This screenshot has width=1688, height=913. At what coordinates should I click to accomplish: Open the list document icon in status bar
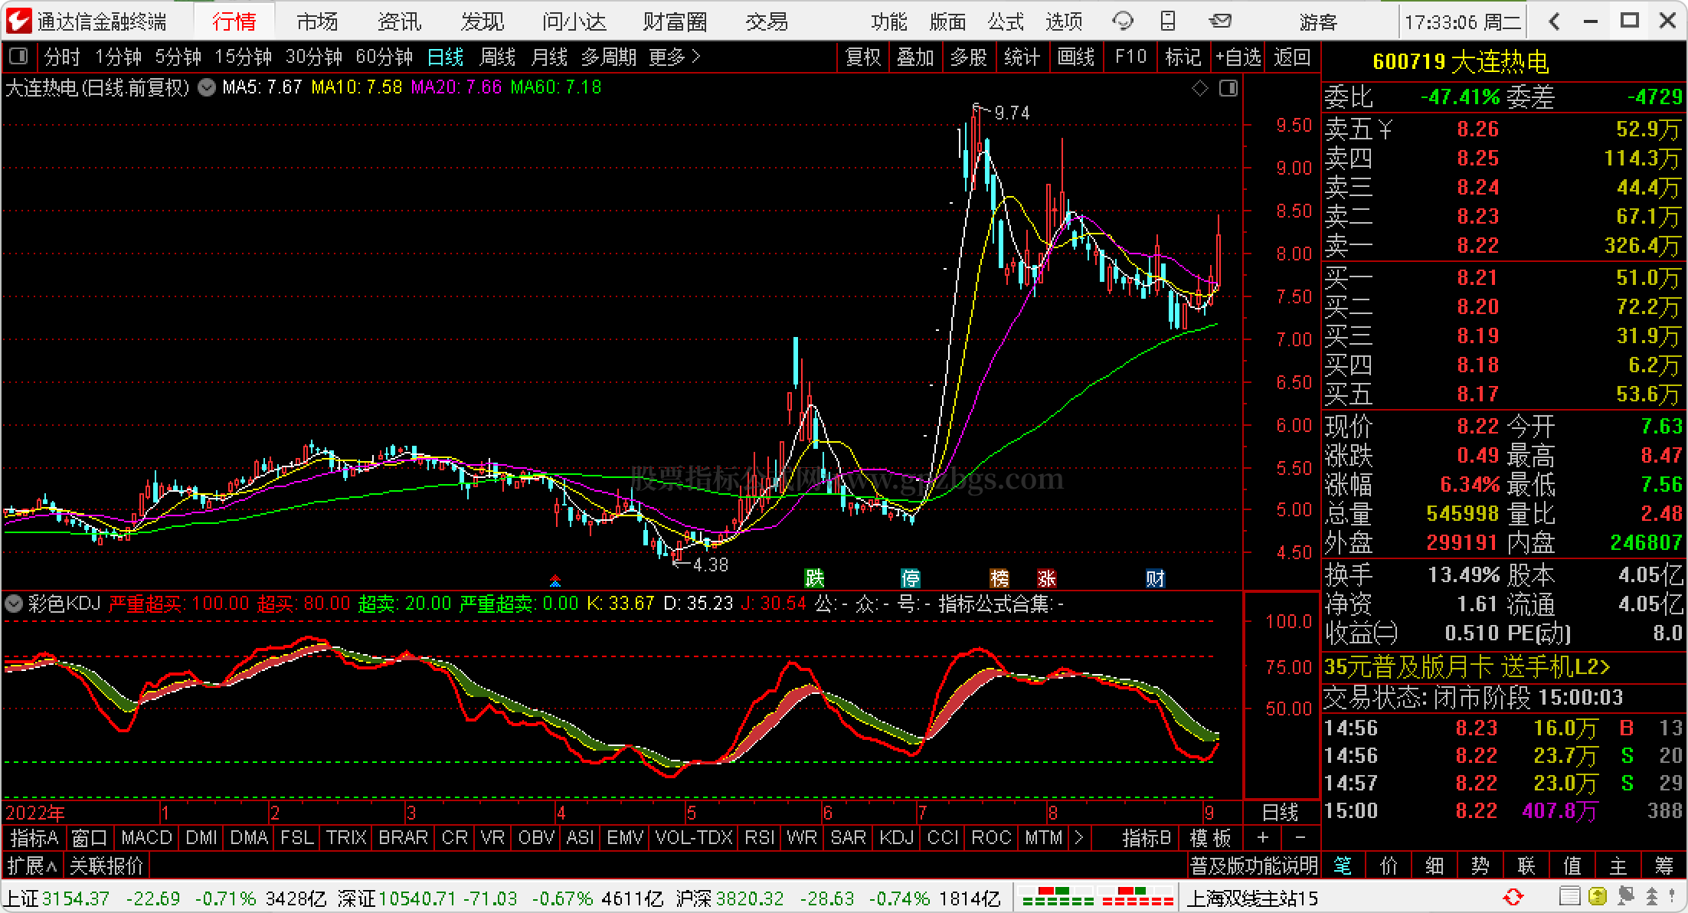click(x=1569, y=896)
